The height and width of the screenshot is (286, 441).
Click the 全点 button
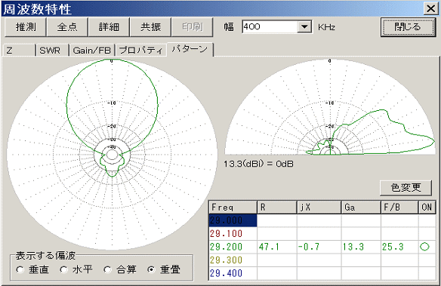(67, 27)
